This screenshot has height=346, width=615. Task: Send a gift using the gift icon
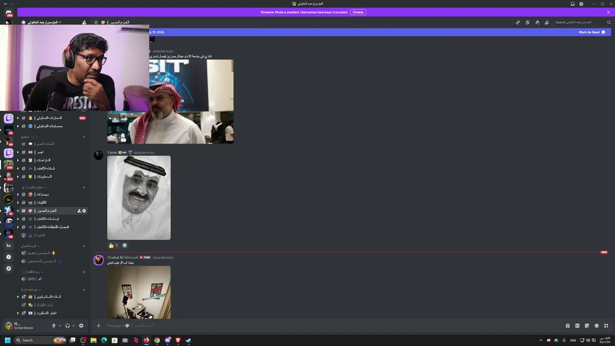pos(567,326)
